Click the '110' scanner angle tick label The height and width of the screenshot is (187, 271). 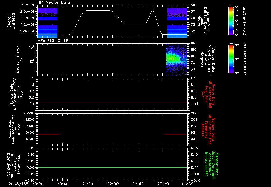click(x=193, y=56)
